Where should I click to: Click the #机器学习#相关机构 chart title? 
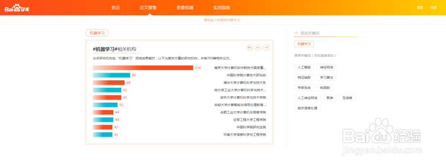(114, 49)
